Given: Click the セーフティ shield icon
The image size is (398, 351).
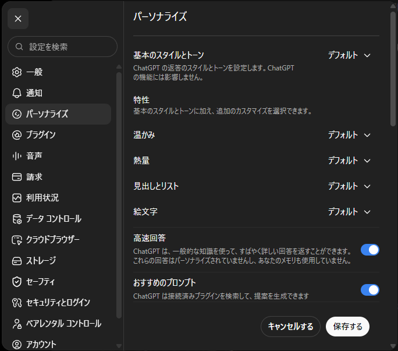Looking at the screenshot, I should 17,282.
